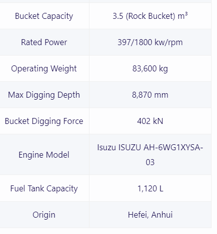Select the 83,600 kg value cell
The height and width of the screenshot is (234, 217).
tap(150, 68)
